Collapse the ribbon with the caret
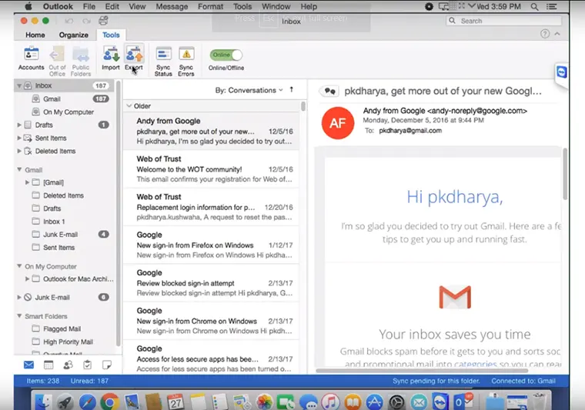585x410 pixels. click(x=557, y=34)
